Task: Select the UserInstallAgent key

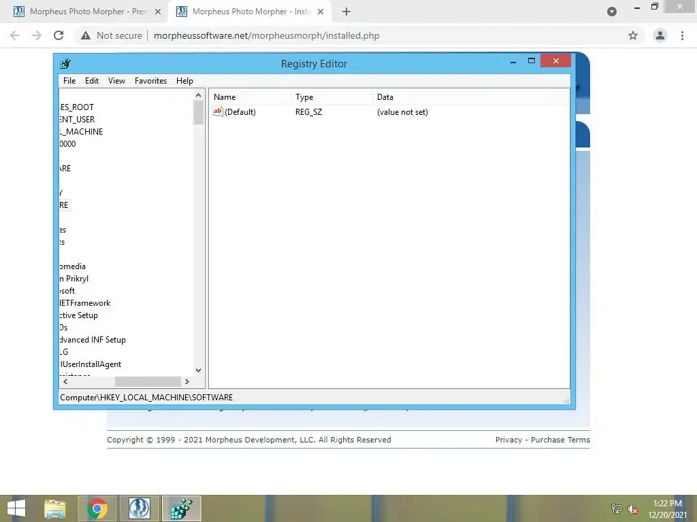Action: tap(91, 364)
